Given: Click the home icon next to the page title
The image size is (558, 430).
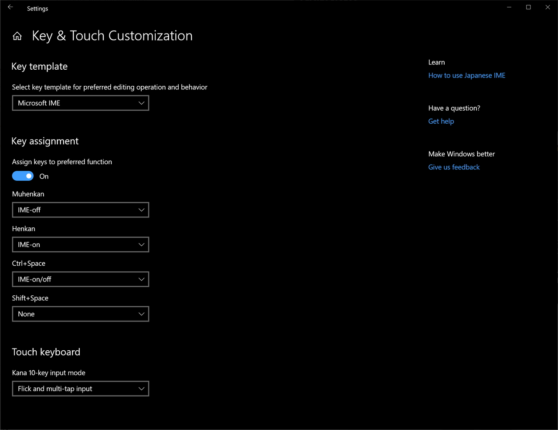Looking at the screenshot, I should [17, 36].
